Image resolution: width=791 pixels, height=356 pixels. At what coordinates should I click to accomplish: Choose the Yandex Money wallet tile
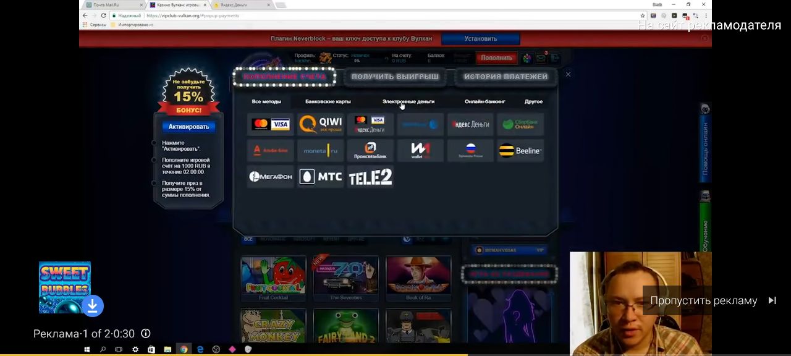(470, 124)
